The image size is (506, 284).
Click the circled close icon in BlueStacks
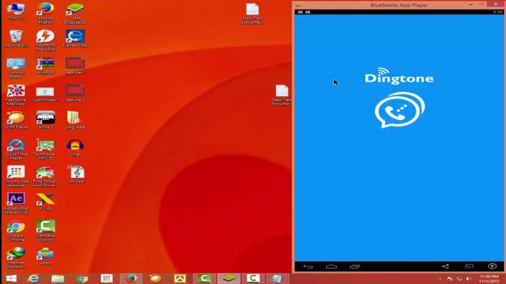coord(492,266)
